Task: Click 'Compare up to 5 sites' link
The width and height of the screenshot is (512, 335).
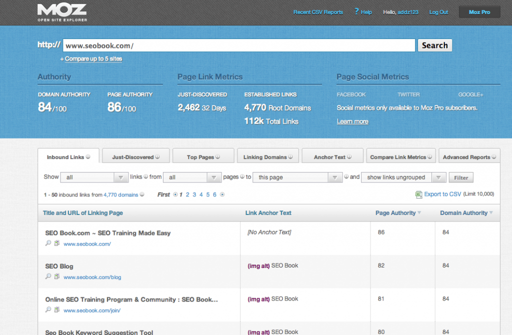Action: pos(93,59)
